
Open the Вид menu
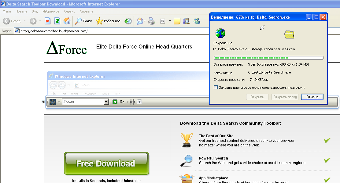[x=35, y=11]
